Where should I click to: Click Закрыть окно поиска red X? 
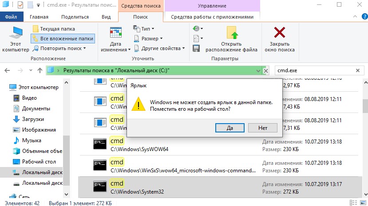[x=280, y=39]
